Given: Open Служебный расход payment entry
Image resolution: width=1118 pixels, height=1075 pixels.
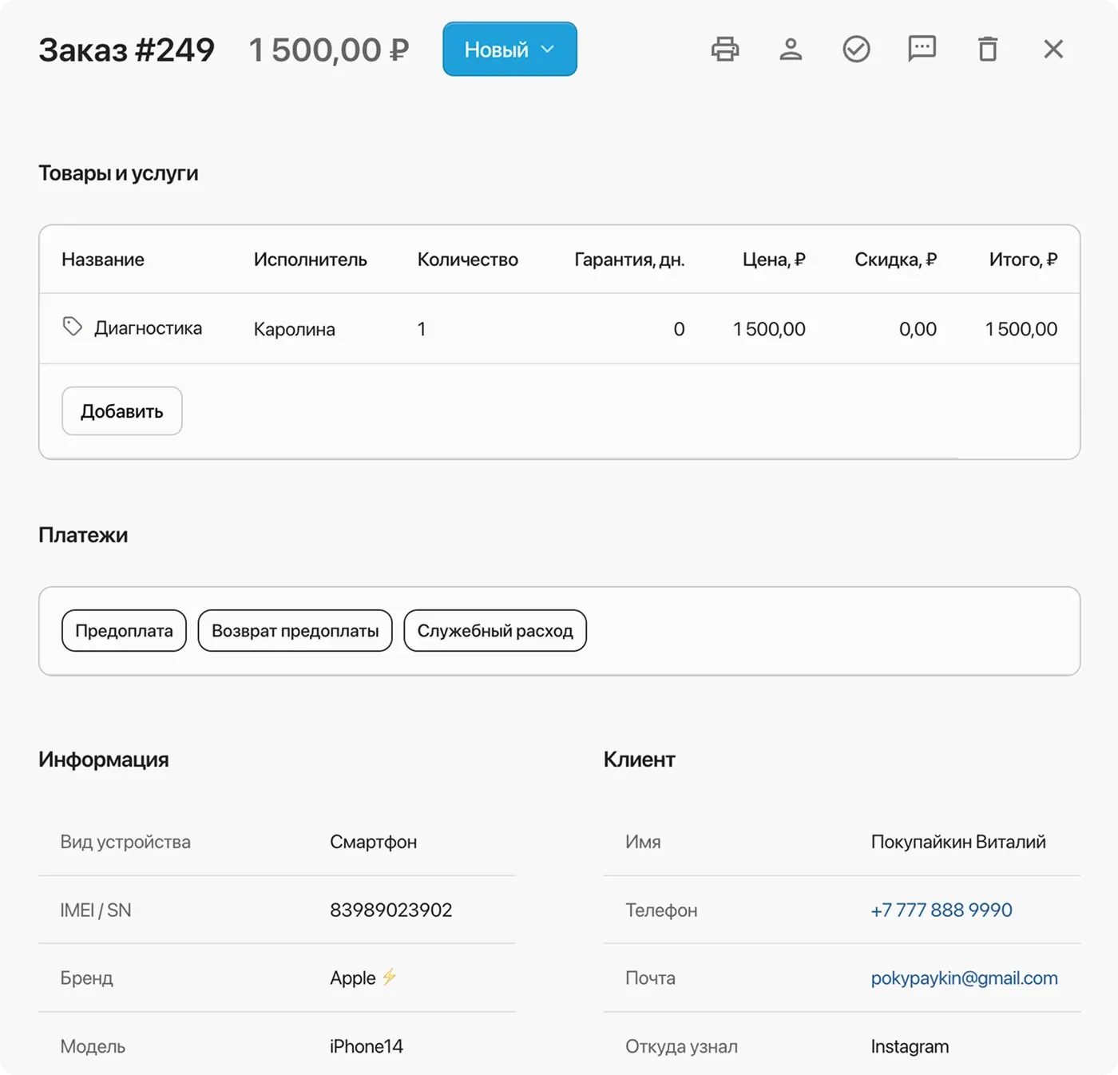Looking at the screenshot, I should [494, 630].
